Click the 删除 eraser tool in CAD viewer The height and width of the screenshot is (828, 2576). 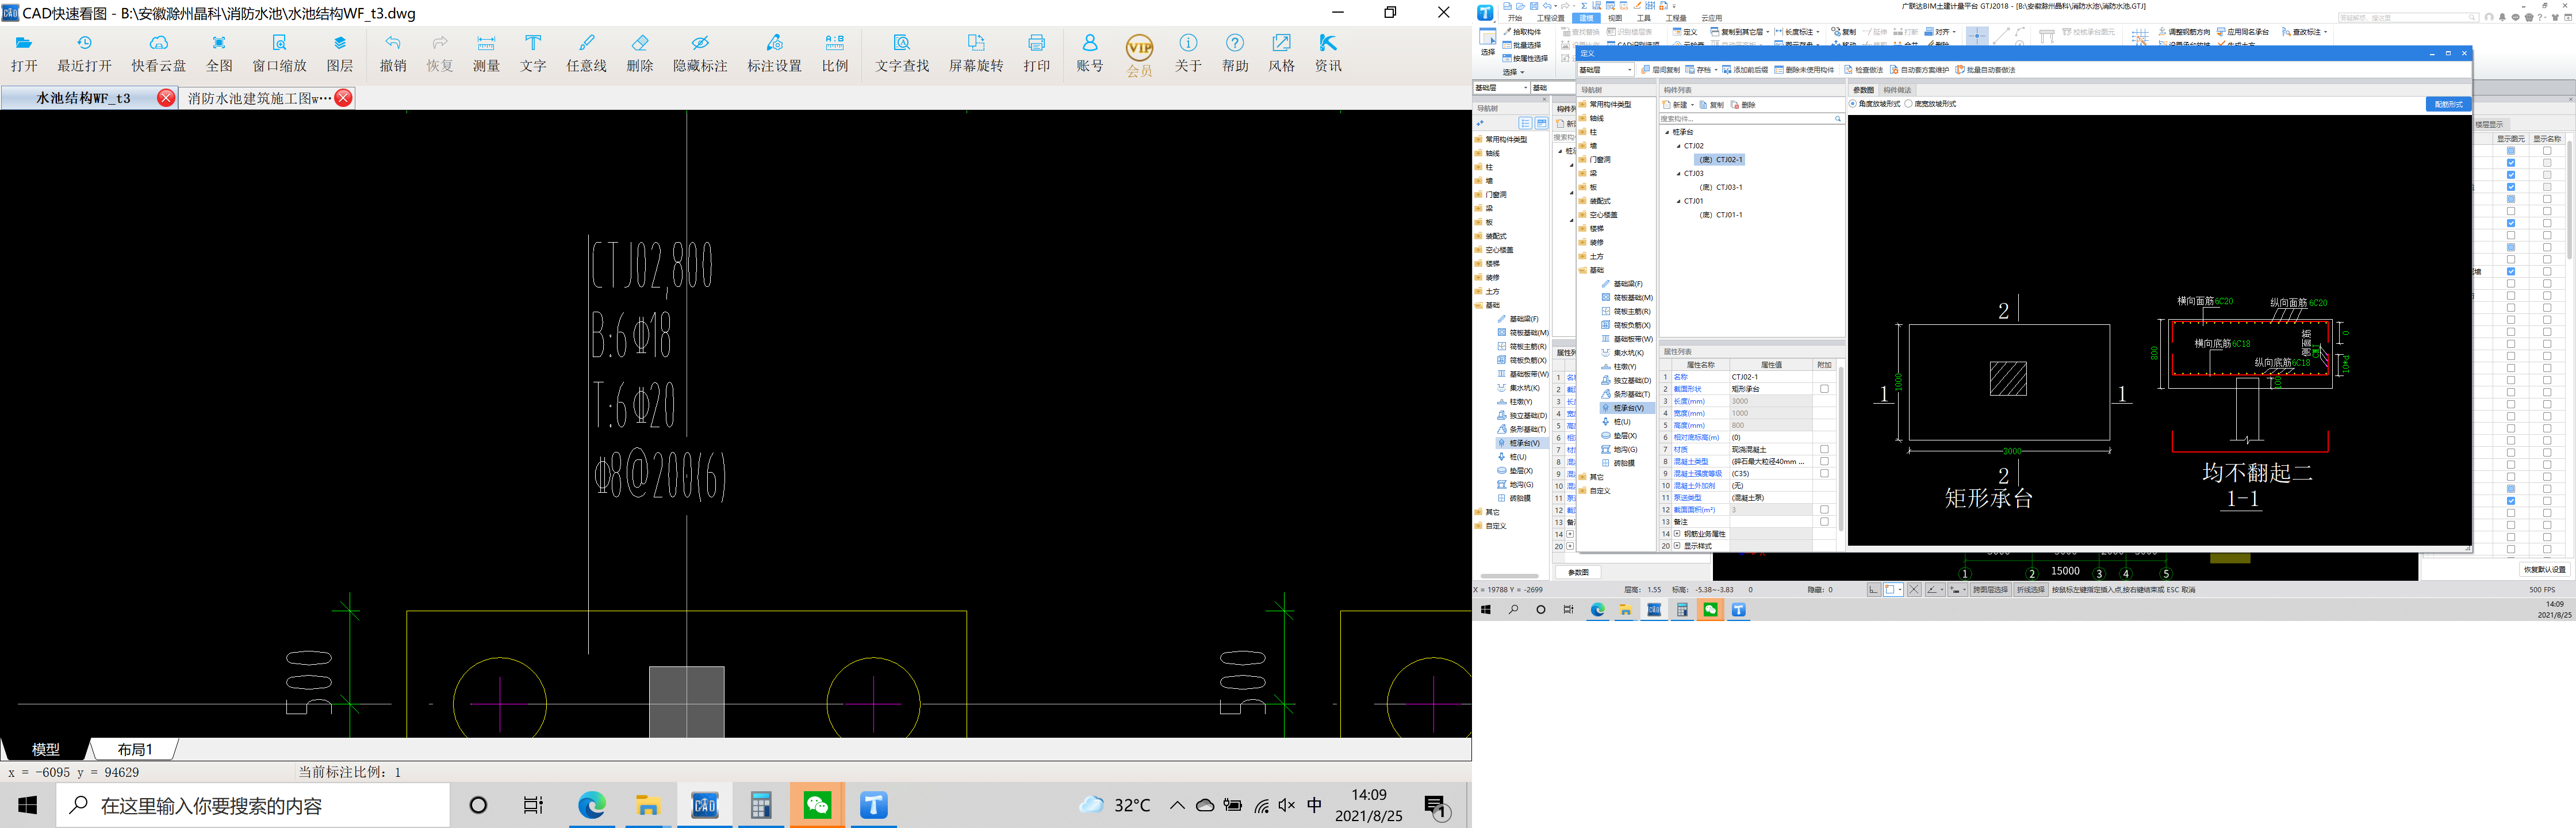(640, 53)
